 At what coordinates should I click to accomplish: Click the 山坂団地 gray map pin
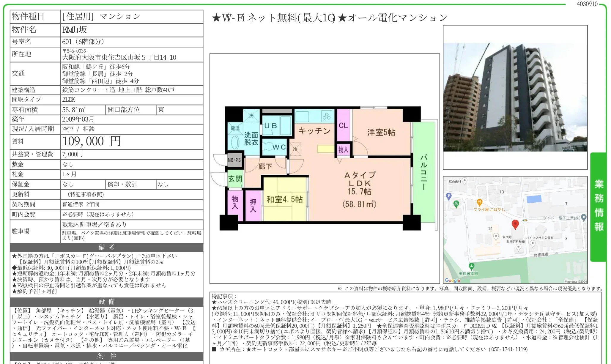(496, 237)
